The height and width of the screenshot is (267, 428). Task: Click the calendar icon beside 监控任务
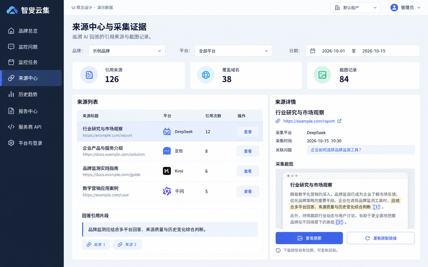coord(11,62)
